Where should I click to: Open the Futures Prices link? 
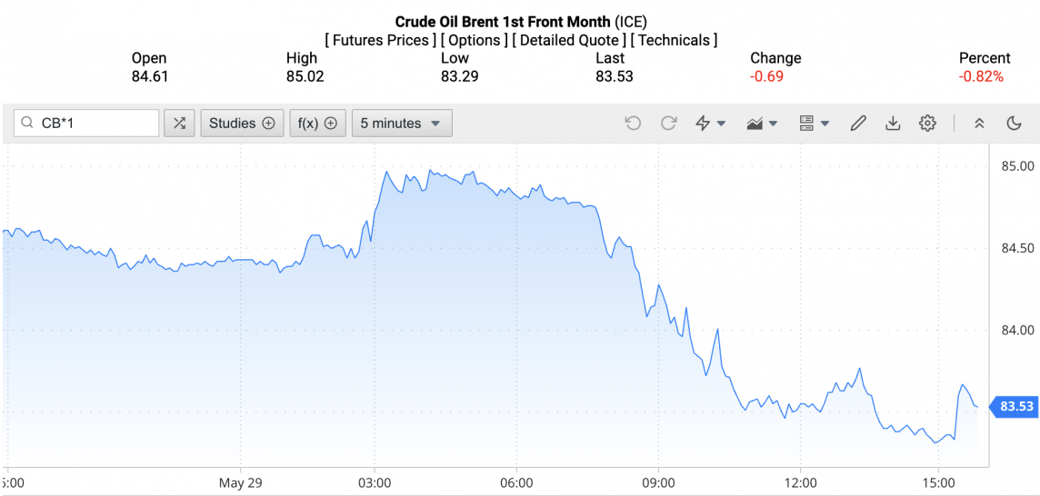380,40
